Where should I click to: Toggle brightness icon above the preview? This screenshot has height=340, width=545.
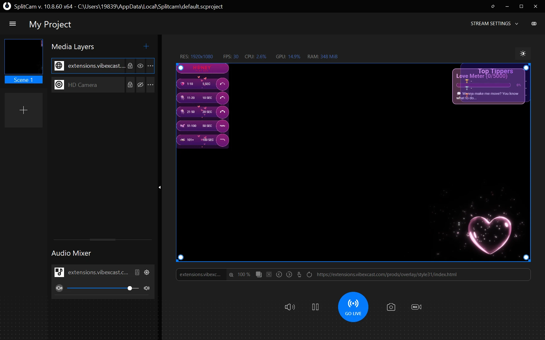click(523, 54)
